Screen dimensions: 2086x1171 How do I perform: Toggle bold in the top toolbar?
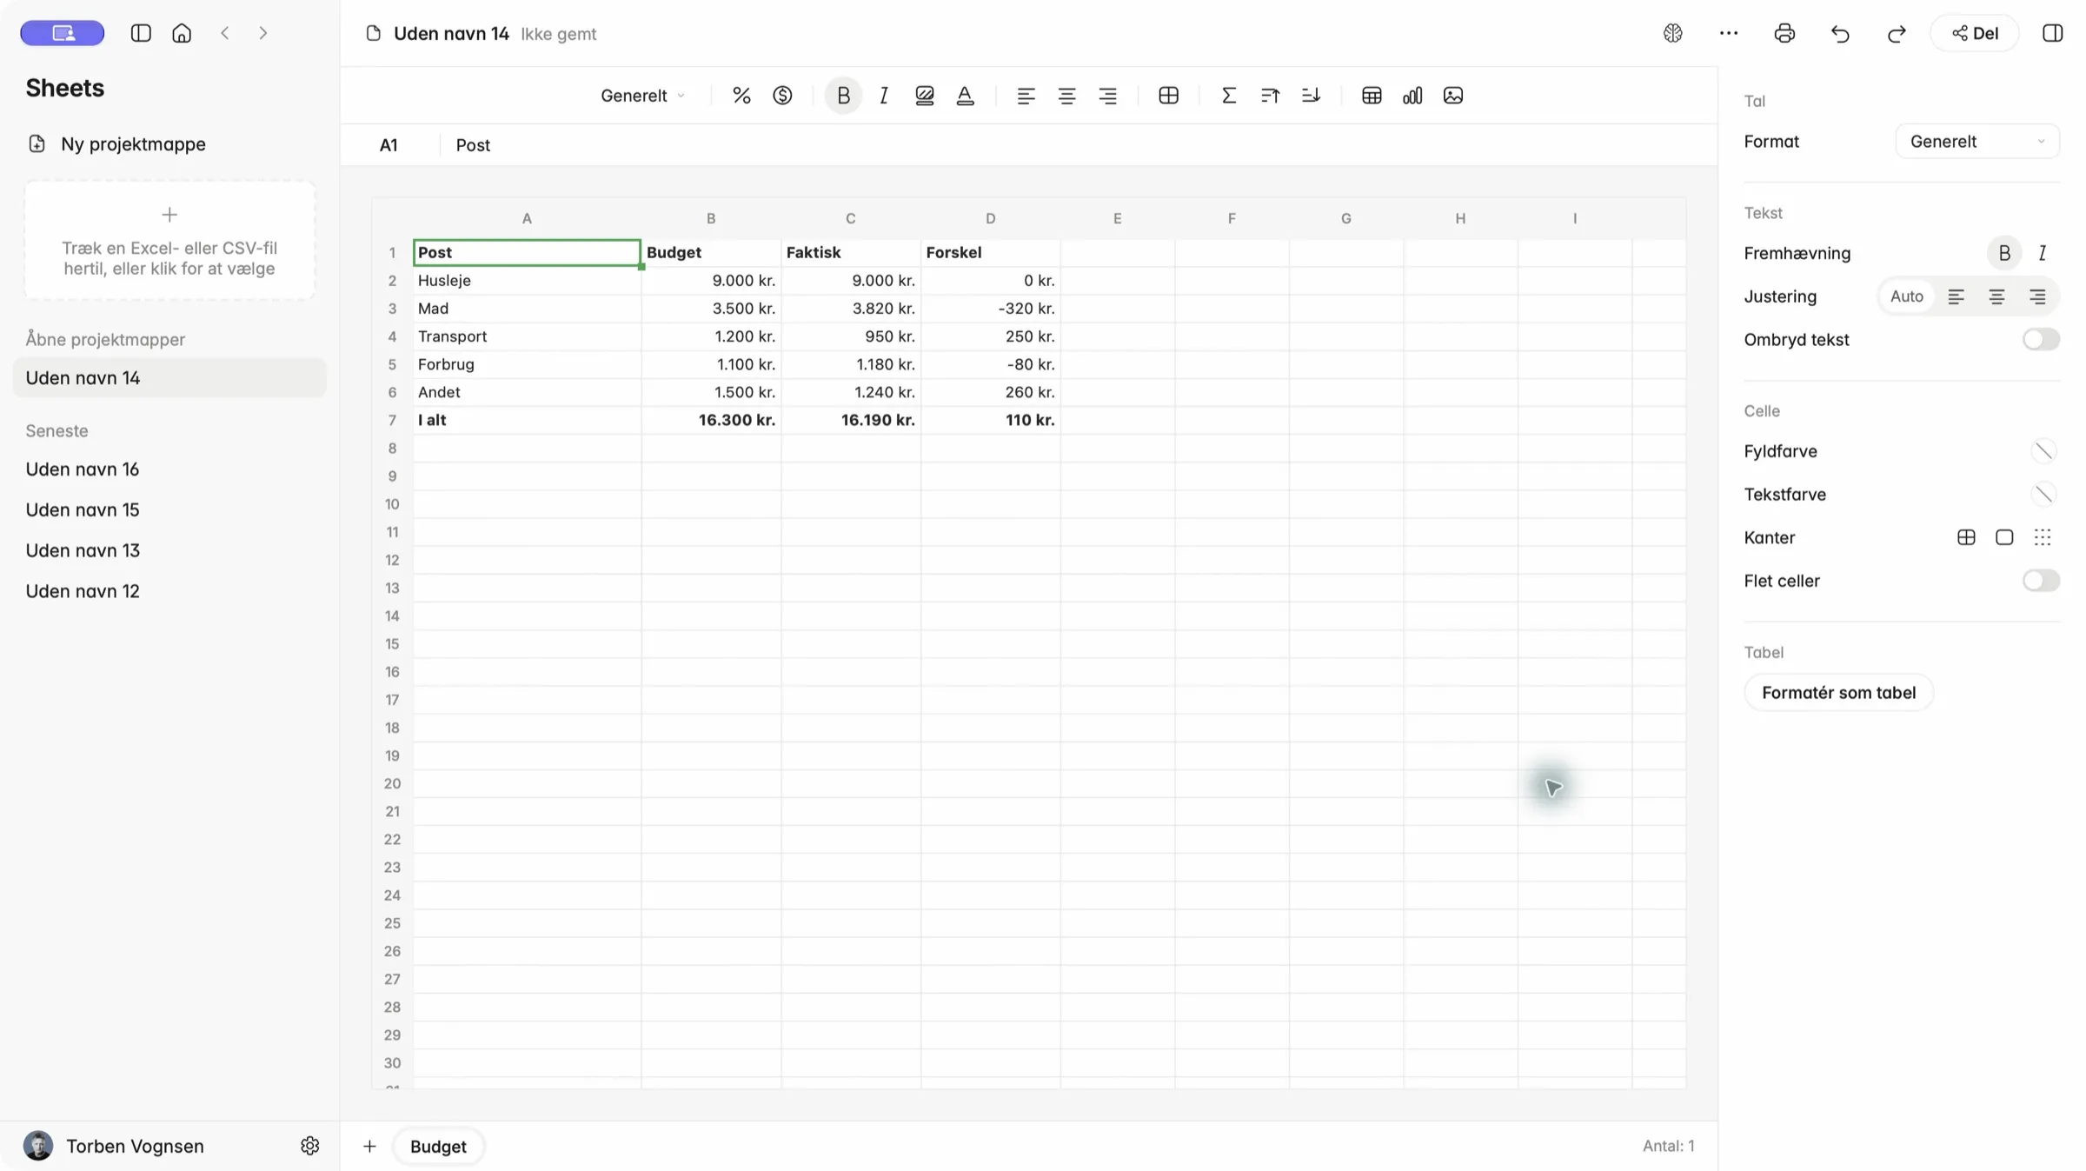click(843, 96)
